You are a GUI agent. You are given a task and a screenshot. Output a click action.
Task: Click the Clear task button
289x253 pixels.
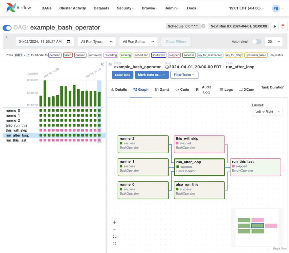click(122, 75)
